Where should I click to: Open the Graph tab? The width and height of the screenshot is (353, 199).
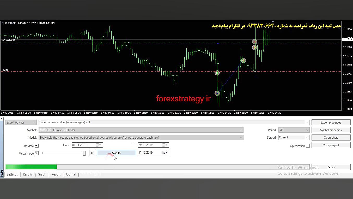(x=42, y=174)
